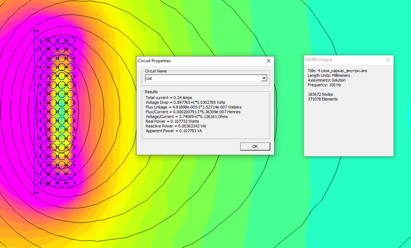The height and width of the screenshot is (248, 411).
Task: Click 'Axisymmetric Solution' in FEMM Output
Action: pyautogui.click(x=327, y=80)
